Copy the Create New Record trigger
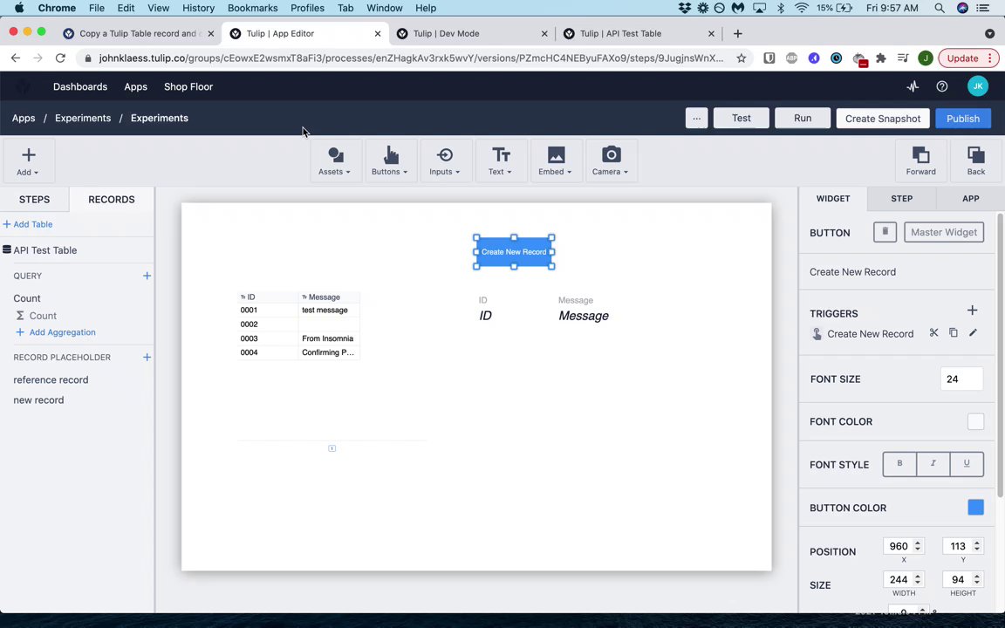The image size is (1005, 628). 954,333
